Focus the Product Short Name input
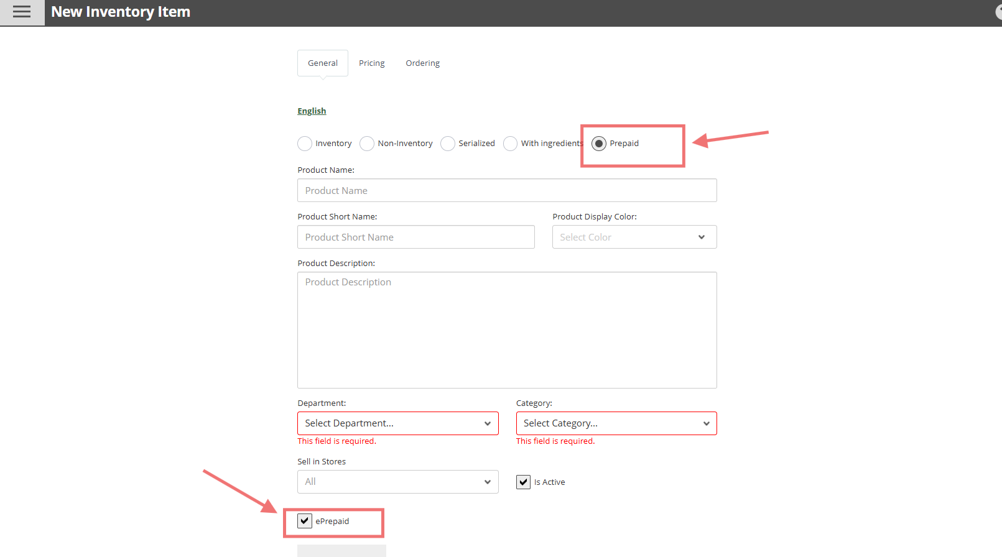 [415, 237]
